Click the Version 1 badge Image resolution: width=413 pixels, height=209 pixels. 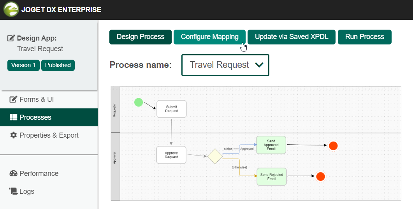coord(23,65)
